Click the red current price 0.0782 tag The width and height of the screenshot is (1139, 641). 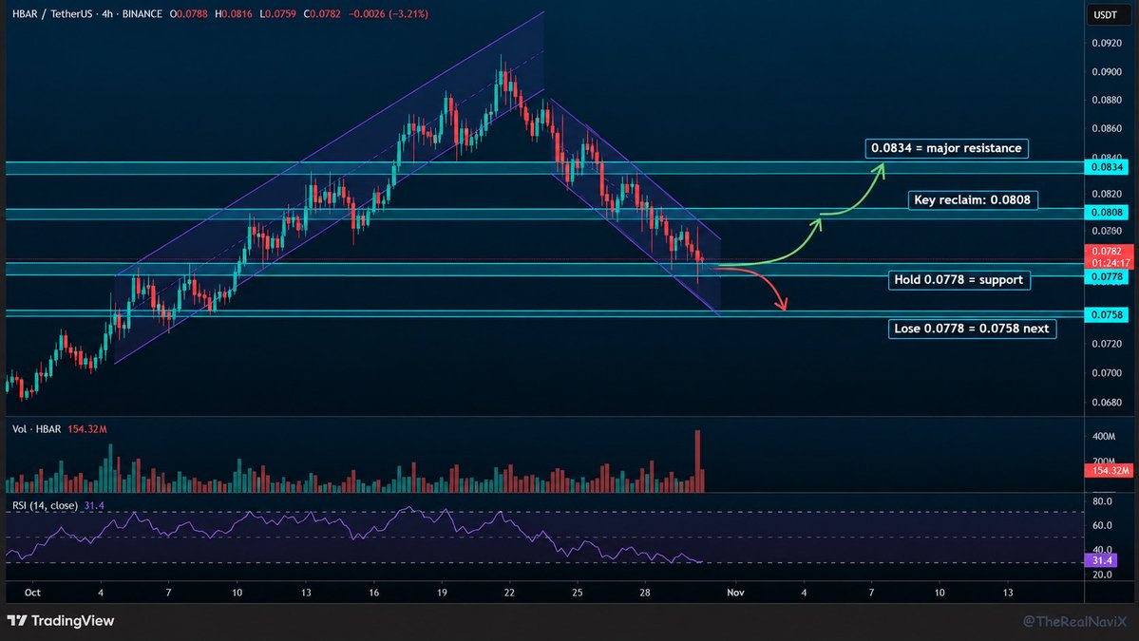point(1109,257)
